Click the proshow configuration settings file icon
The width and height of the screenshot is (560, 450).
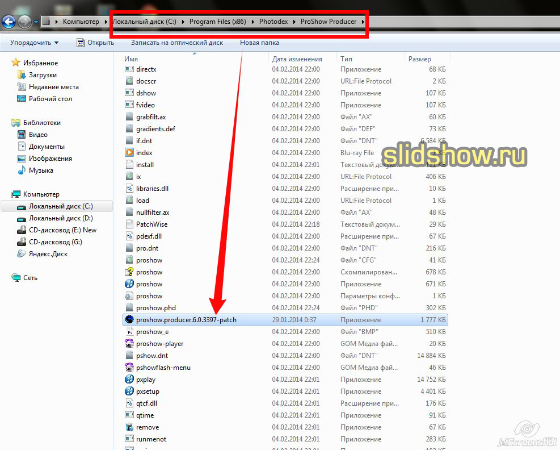(x=129, y=296)
